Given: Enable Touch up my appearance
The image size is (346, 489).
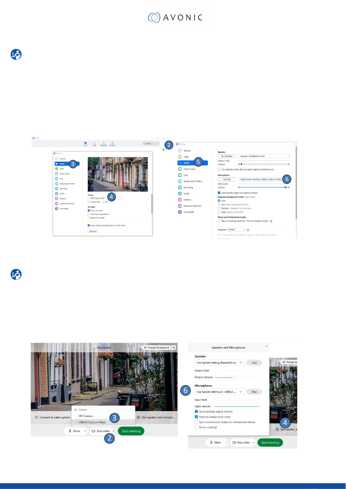Looking at the screenshot, I should (x=89, y=214).
